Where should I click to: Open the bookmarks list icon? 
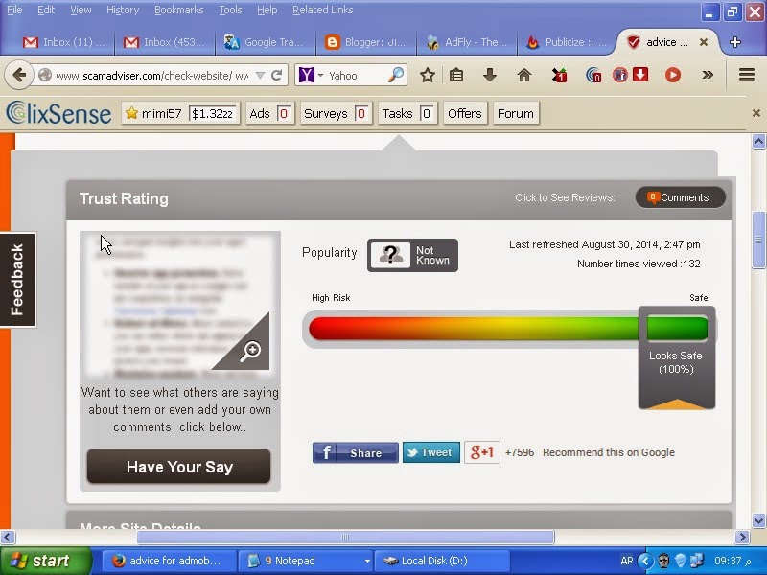pyautogui.click(x=456, y=75)
